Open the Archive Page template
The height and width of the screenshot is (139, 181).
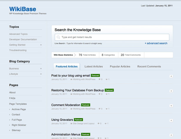[19, 109]
